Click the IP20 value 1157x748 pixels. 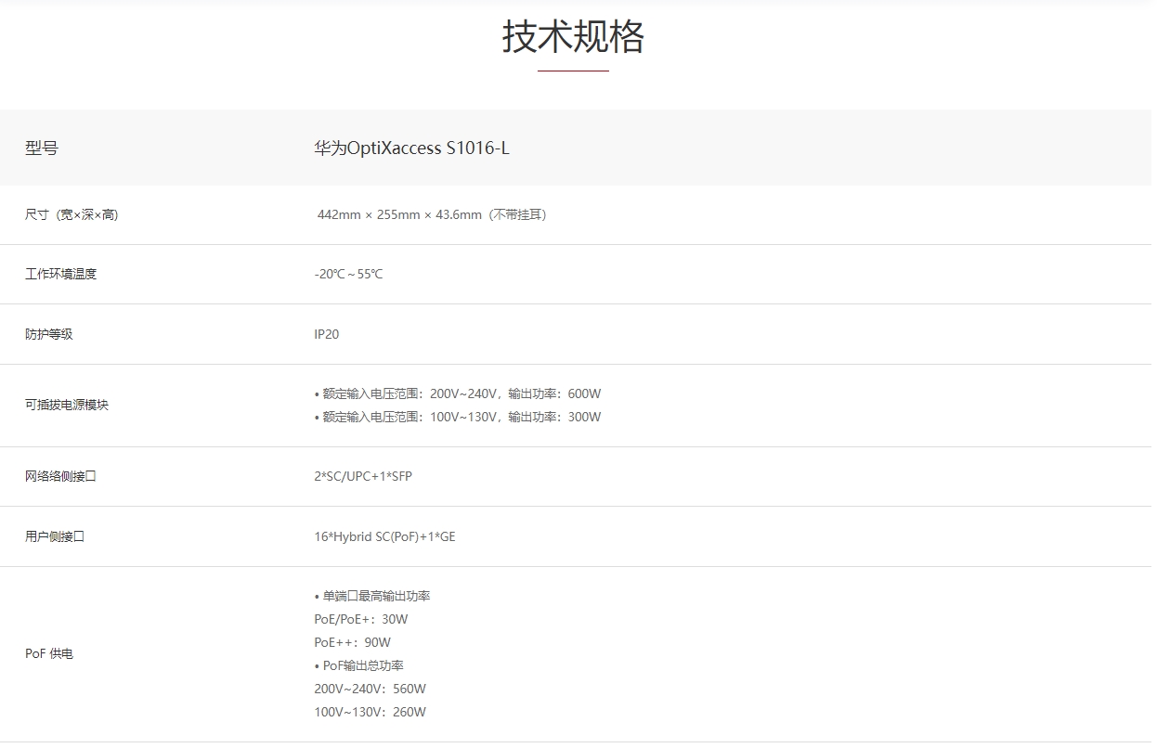click(x=327, y=334)
